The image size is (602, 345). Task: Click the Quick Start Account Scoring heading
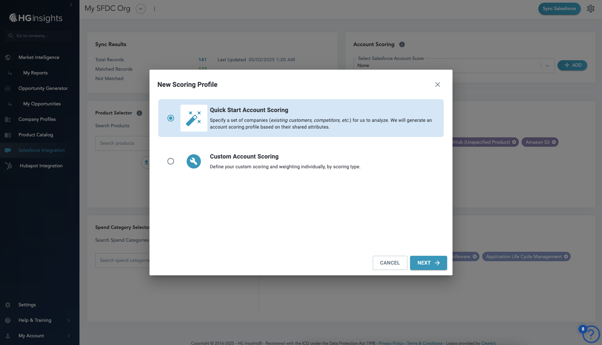pyautogui.click(x=249, y=110)
